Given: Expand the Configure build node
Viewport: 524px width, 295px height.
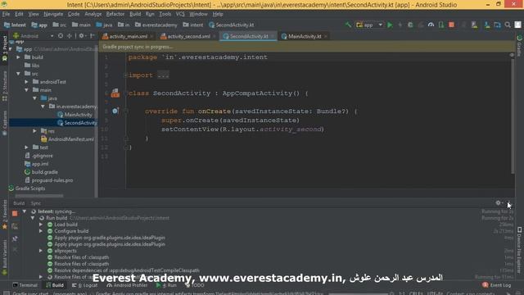Looking at the screenshot, I should coord(41,231).
